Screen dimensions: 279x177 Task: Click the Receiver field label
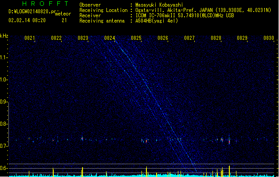click(x=90, y=15)
